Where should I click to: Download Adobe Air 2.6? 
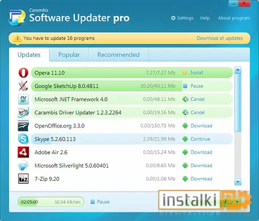(x=201, y=152)
